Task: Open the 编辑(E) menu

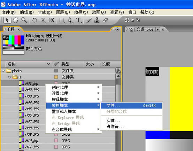Action: pos(27,12)
